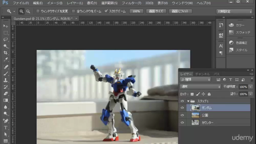Filter layers by shape layers icon
The width and height of the screenshot is (256, 144).
237,80
